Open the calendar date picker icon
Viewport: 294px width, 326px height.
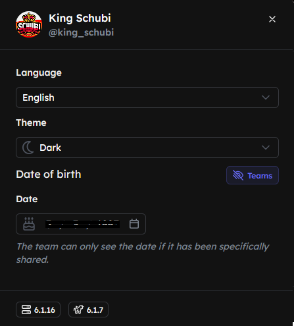click(134, 224)
